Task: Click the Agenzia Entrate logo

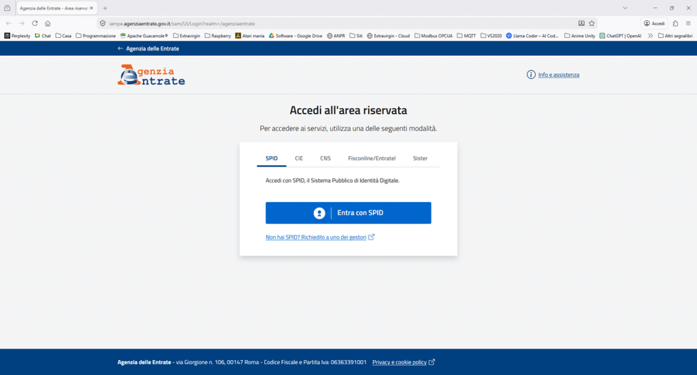Action: tap(151, 75)
